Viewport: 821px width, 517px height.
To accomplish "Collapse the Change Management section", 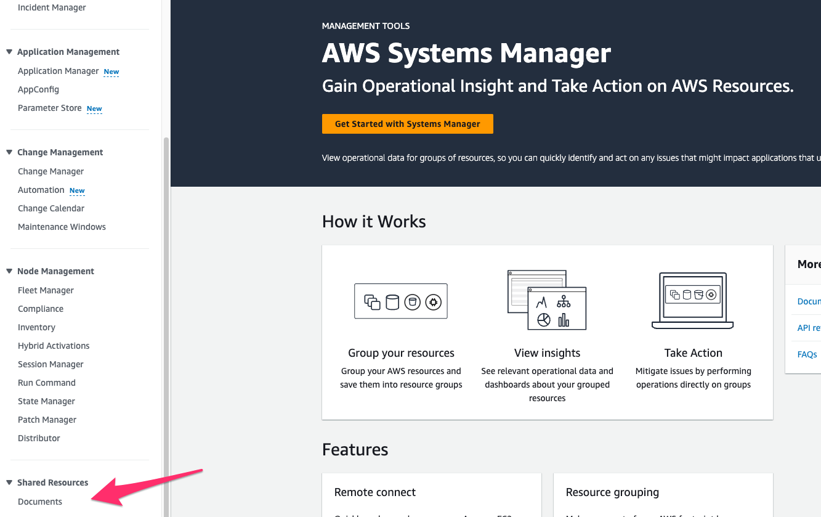I will [9, 152].
